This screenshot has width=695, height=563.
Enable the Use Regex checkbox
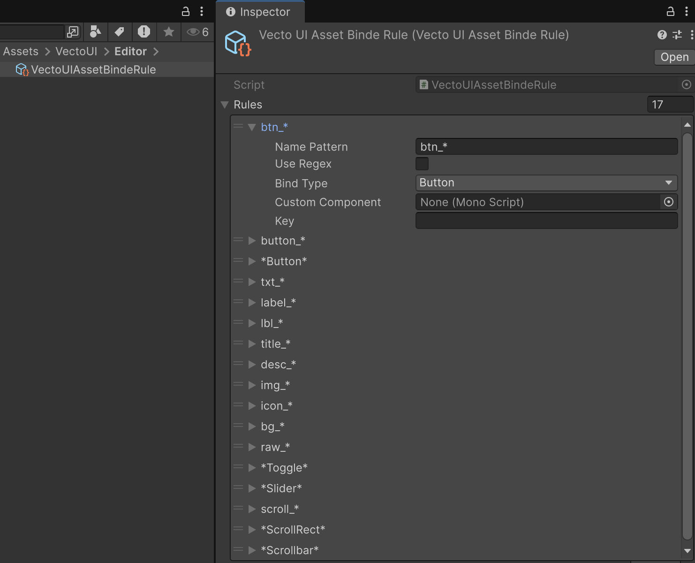point(422,163)
